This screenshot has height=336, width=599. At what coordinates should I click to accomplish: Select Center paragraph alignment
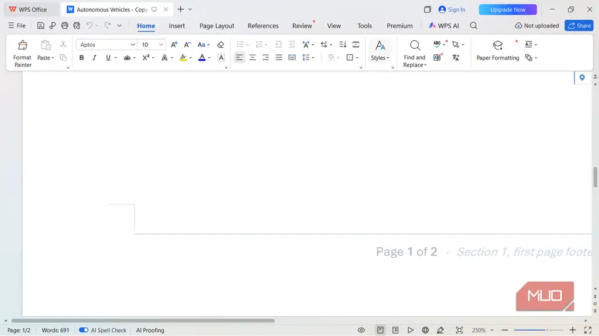click(x=253, y=58)
